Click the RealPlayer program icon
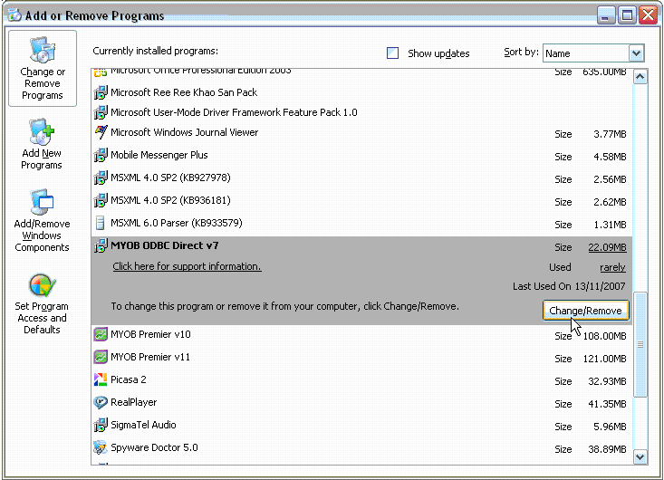 point(101,403)
